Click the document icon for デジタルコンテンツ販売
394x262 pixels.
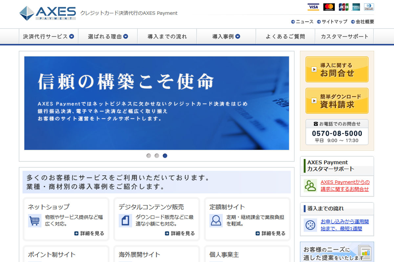point(125,221)
